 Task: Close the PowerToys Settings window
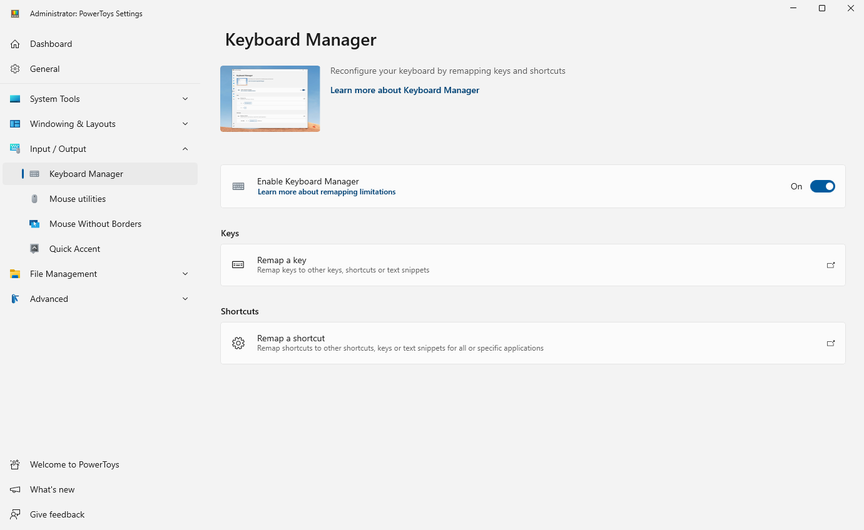click(x=851, y=8)
